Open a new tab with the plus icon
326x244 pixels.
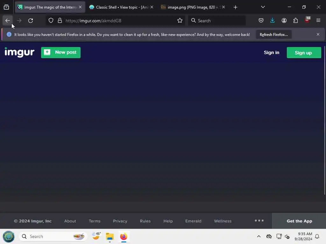coord(235,7)
